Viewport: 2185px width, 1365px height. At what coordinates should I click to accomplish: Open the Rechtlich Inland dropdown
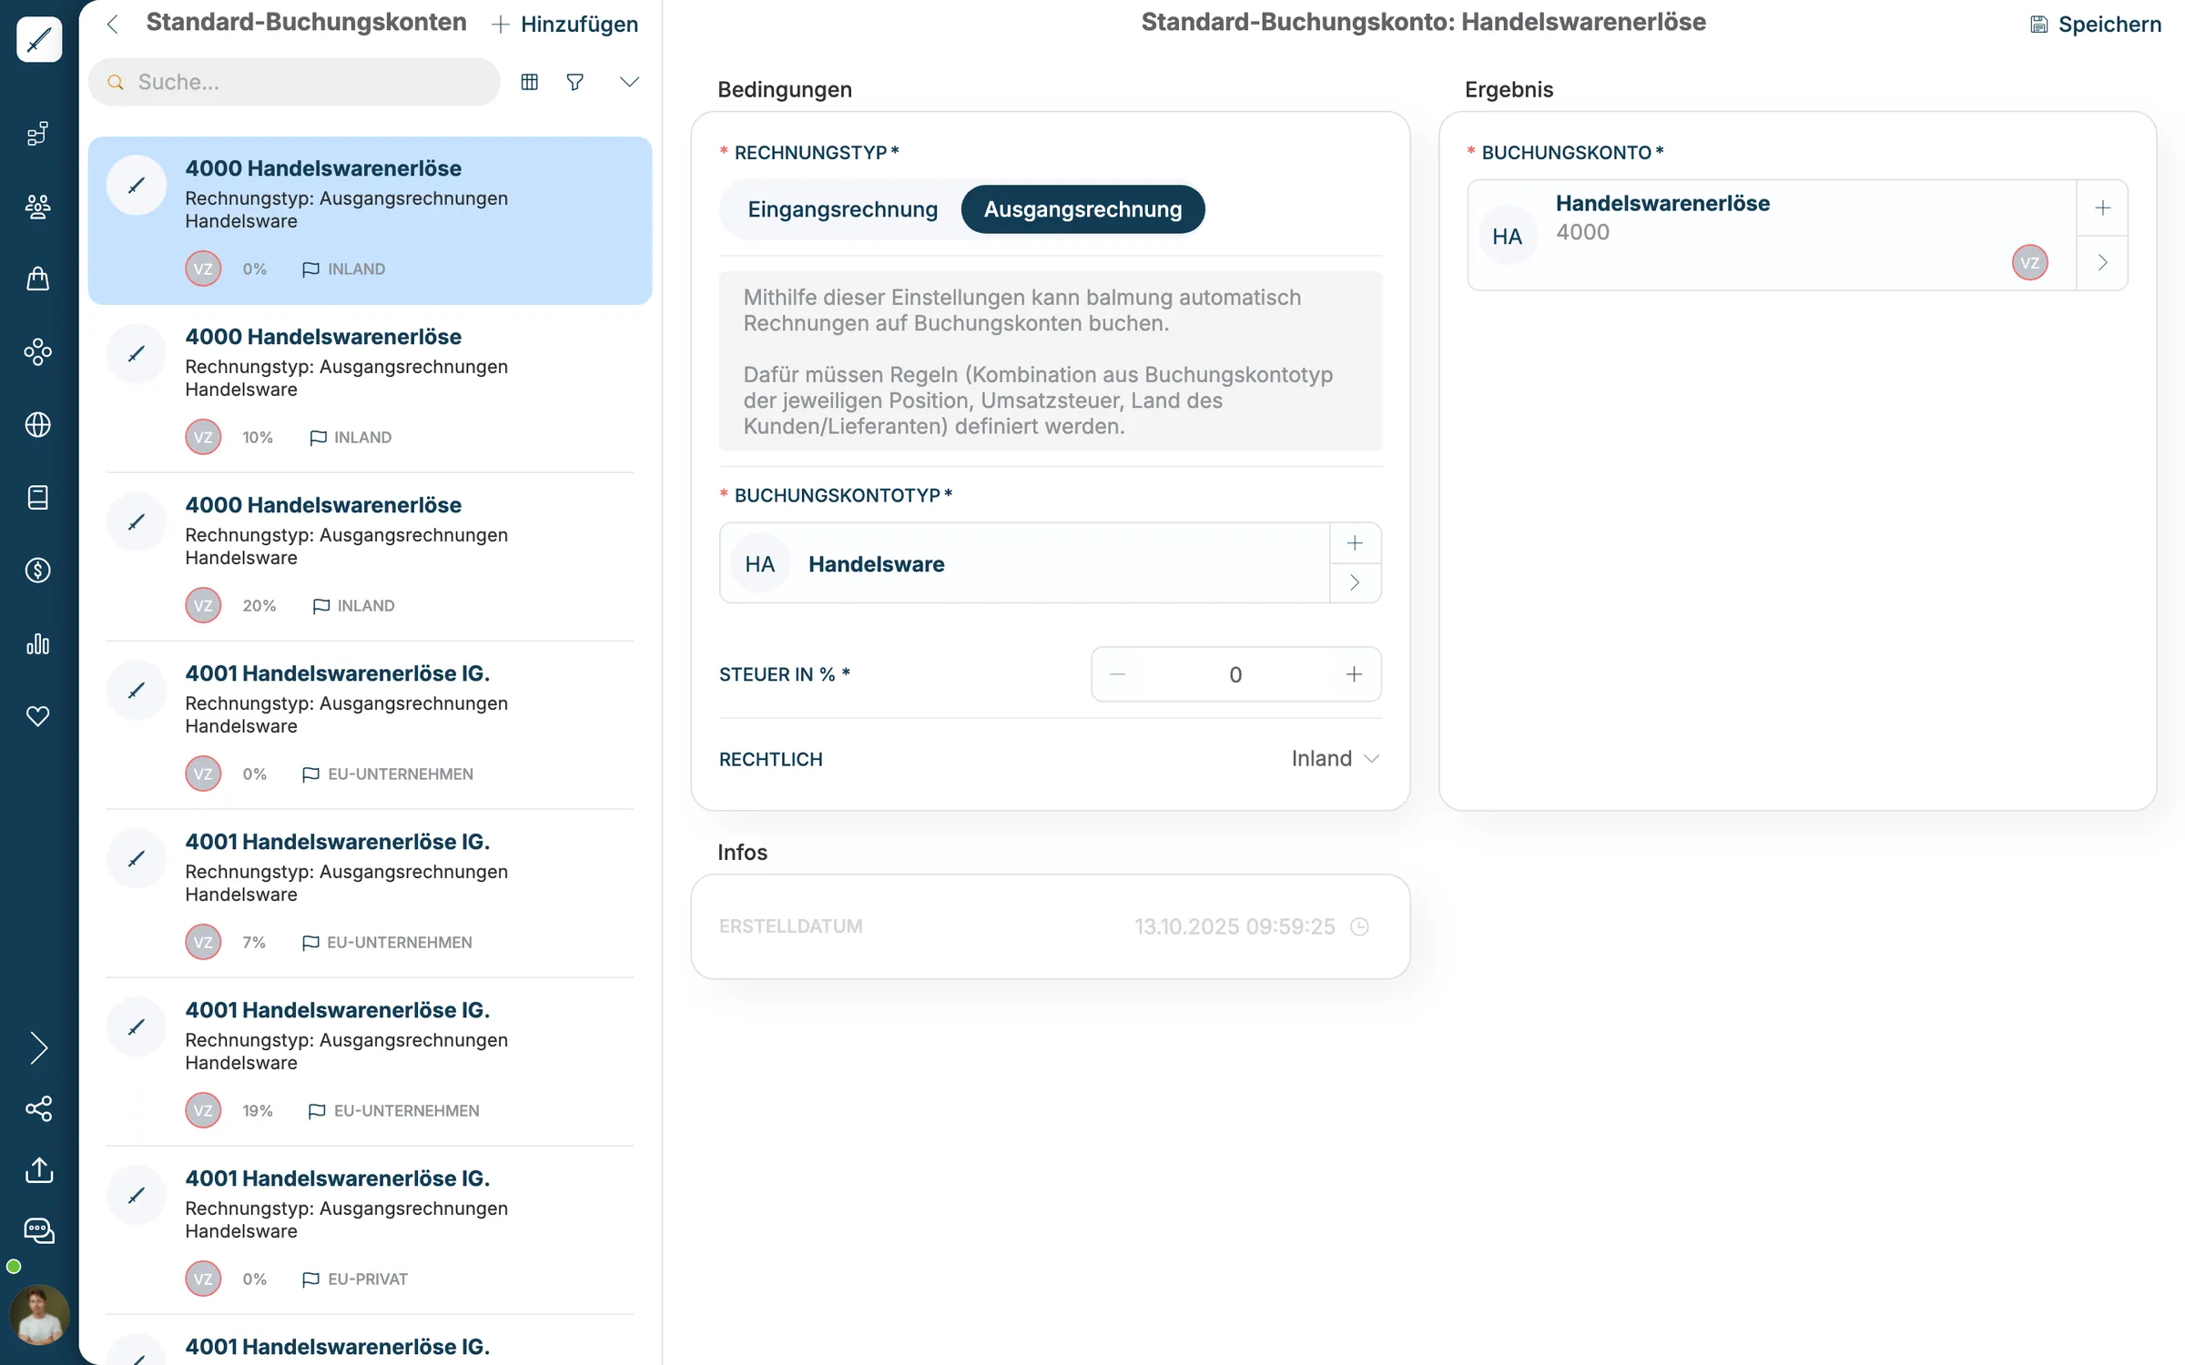tap(1335, 759)
